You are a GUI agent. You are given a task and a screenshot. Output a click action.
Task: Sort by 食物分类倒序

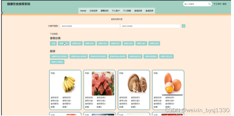pos(57,62)
